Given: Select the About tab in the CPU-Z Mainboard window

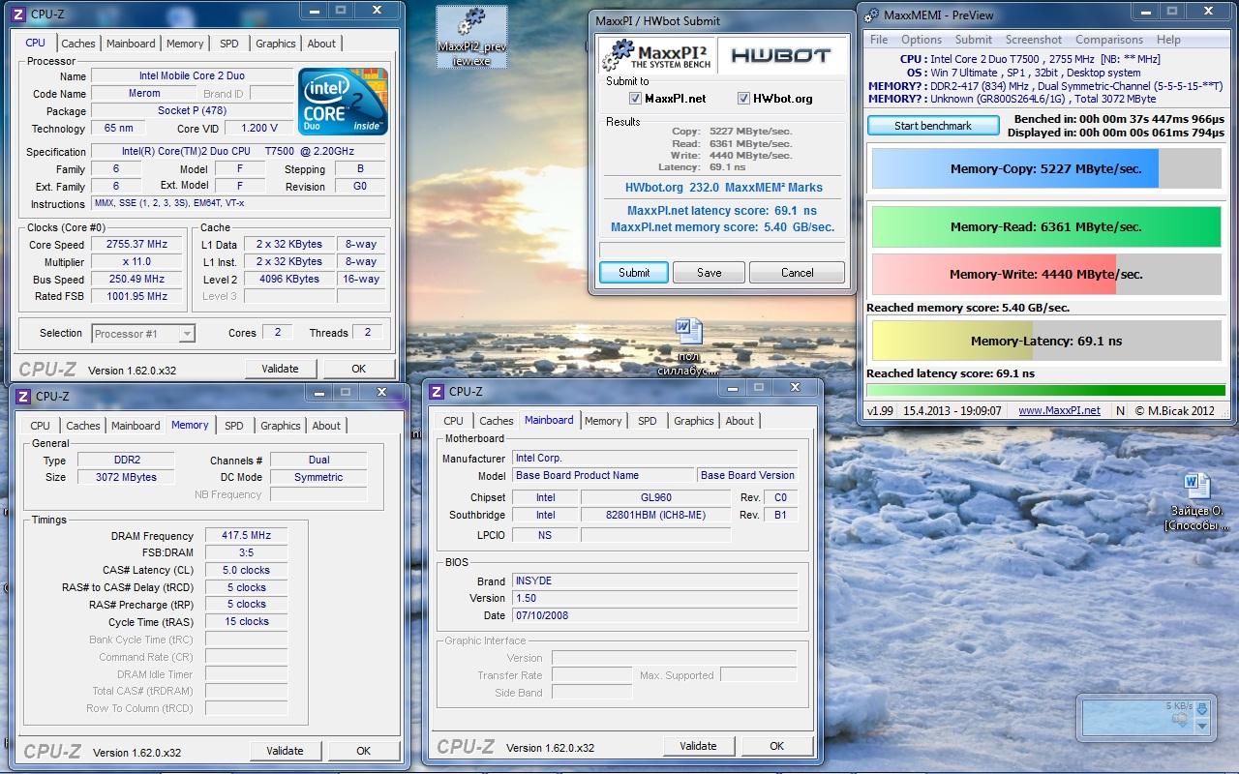Looking at the screenshot, I should pos(740,421).
